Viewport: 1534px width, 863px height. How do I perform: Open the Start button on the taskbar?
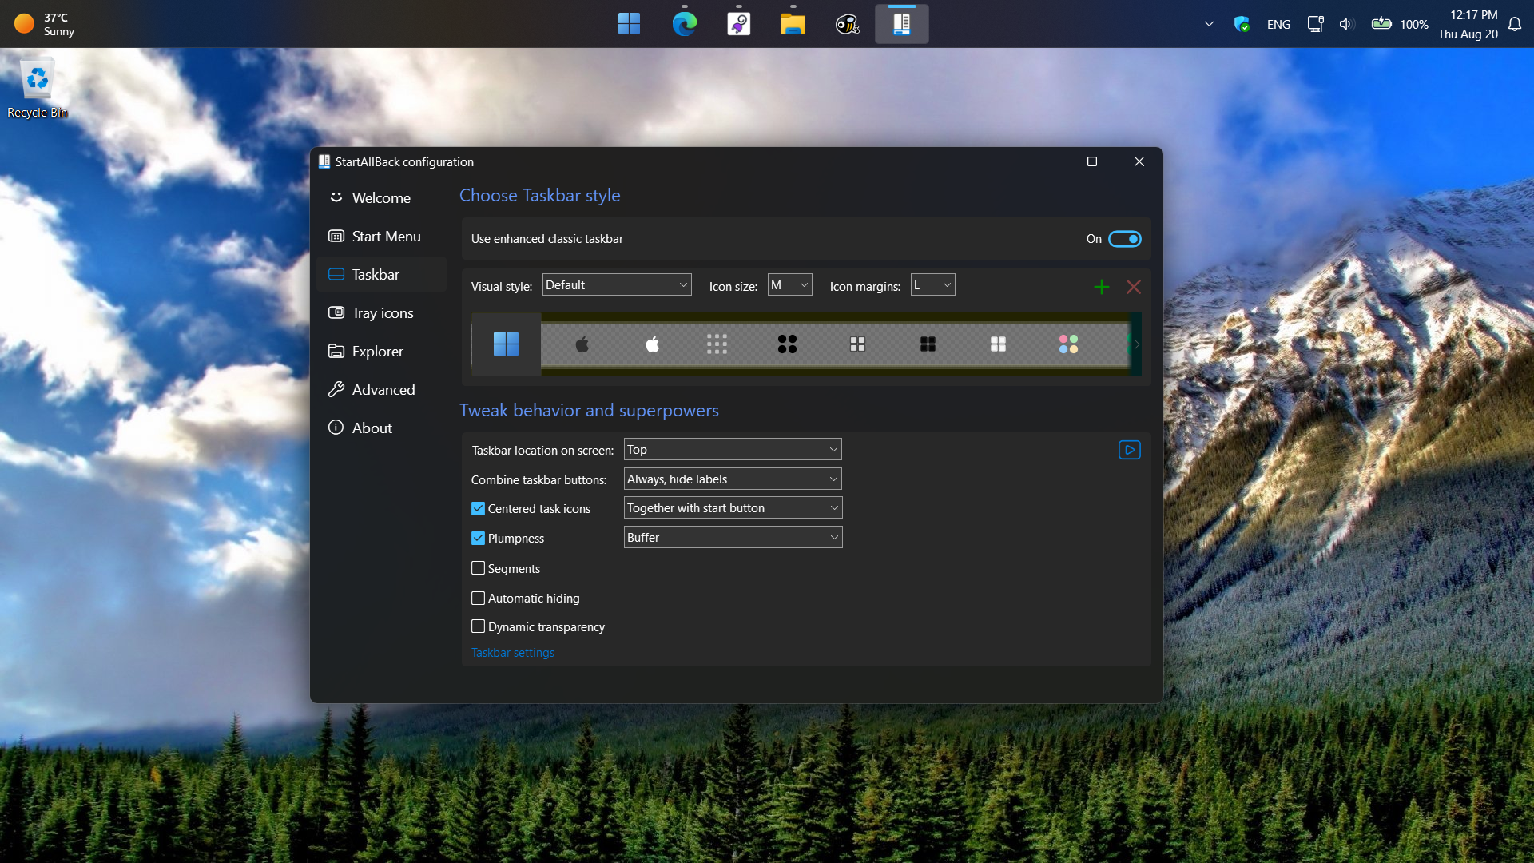(630, 24)
